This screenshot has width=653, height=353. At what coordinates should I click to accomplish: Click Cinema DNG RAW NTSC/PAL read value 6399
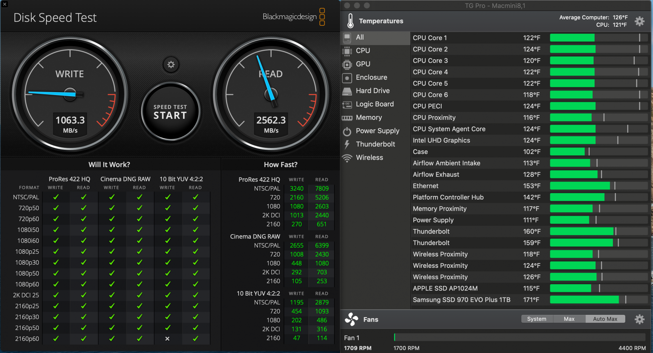pos(322,245)
